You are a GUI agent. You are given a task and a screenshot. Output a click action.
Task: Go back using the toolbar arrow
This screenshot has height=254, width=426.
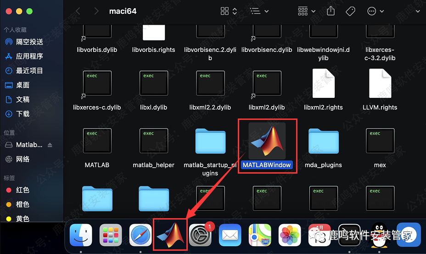pos(78,11)
